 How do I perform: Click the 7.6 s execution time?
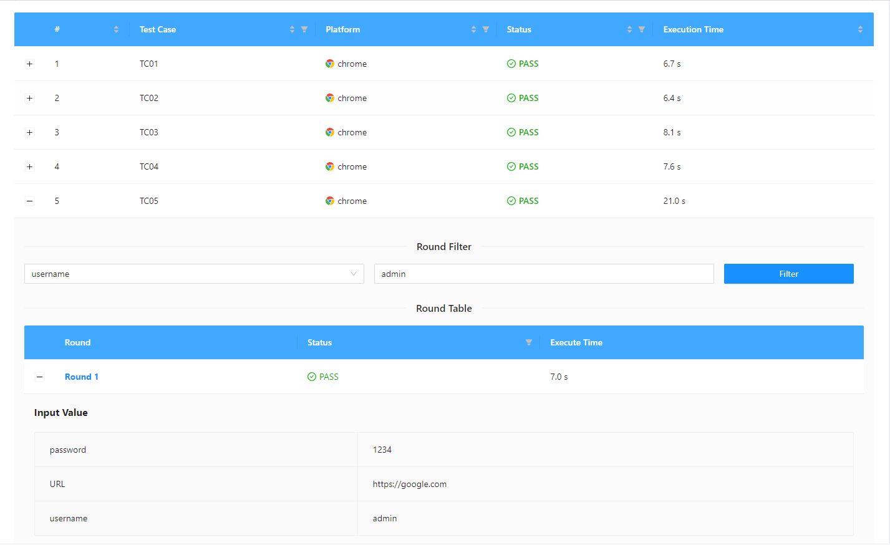[x=672, y=166]
